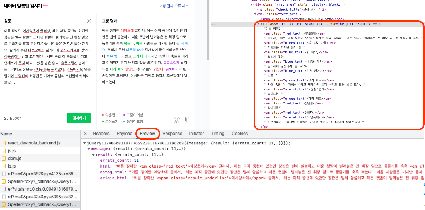Screen dimensions: 425x210
Task: Click the copy correction result icon
Action: (188, 119)
